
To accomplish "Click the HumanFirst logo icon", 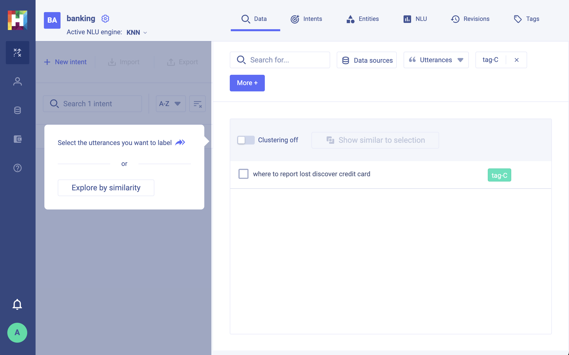I will pyautogui.click(x=17, y=20).
